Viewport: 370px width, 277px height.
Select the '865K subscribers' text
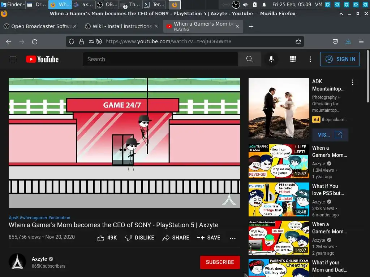tap(48, 266)
